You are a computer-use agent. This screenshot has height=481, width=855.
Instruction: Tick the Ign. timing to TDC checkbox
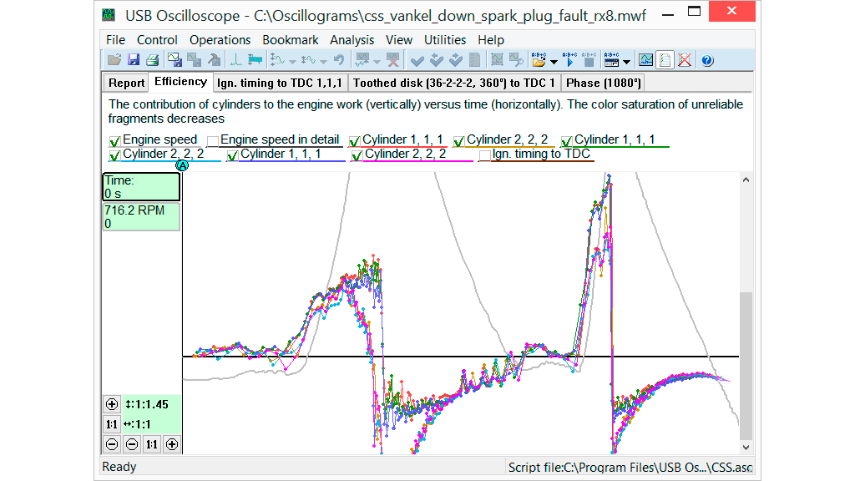pos(484,154)
